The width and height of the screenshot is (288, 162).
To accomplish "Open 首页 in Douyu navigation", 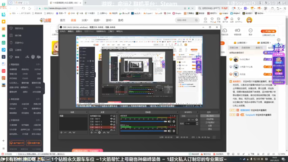I will [62, 20].
